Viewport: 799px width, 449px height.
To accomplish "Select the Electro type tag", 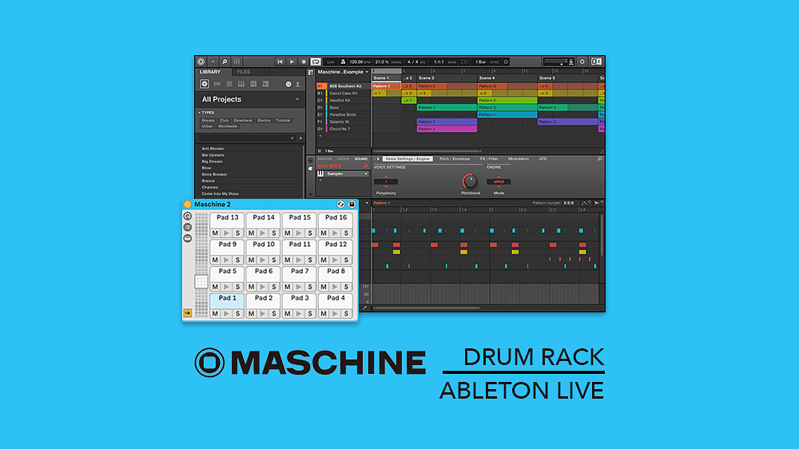I will pos(264,121).
